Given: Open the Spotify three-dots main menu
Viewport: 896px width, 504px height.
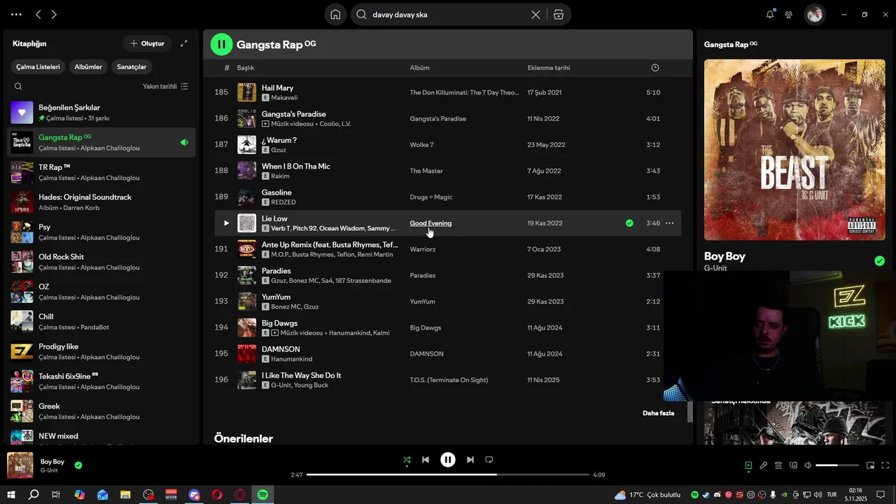Looking at the screenshot, I should (x=16, y=14).
